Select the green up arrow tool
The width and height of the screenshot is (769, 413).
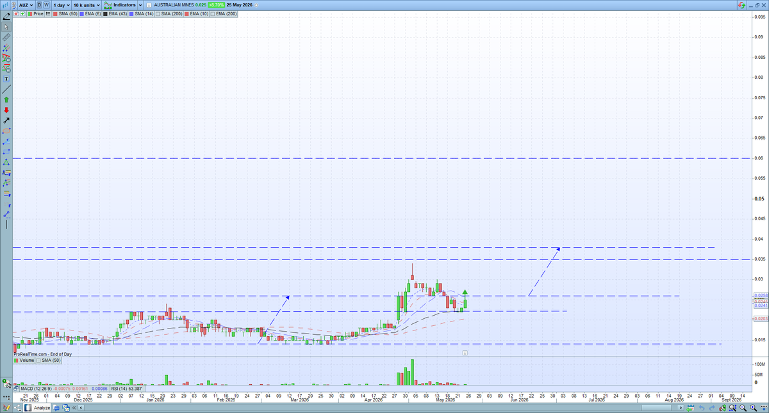6,99
